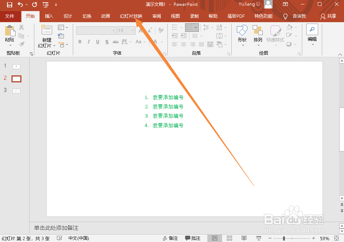Open the Change Case Aa dropdown

point(141,42)
